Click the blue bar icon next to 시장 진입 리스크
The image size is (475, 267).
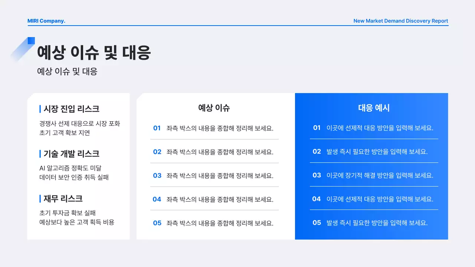pyautogui.click(x=40, y=109)
